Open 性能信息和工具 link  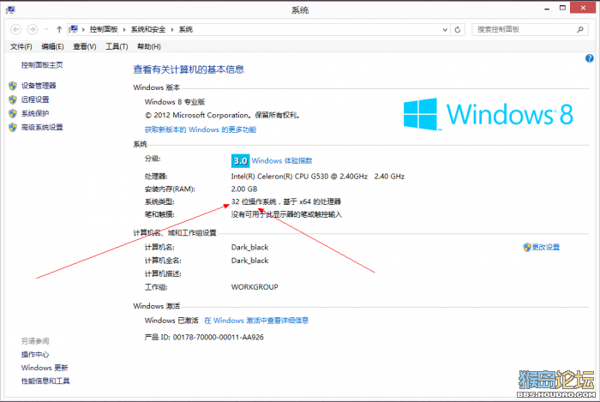coord(45,381)
